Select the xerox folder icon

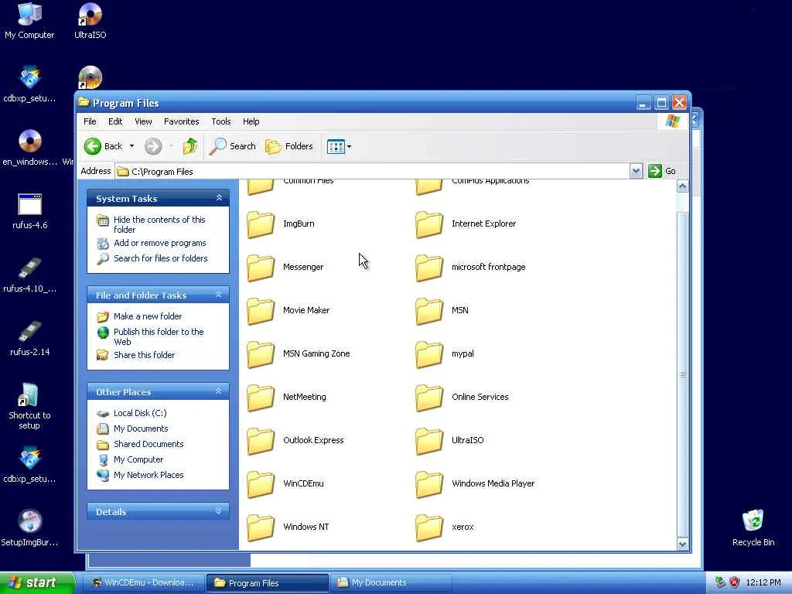[x=429, y=527]
